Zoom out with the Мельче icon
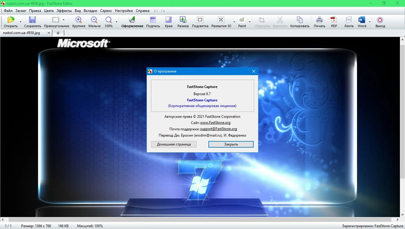Image resolution: width=405 pixels, height=229 pixels. 94,20
